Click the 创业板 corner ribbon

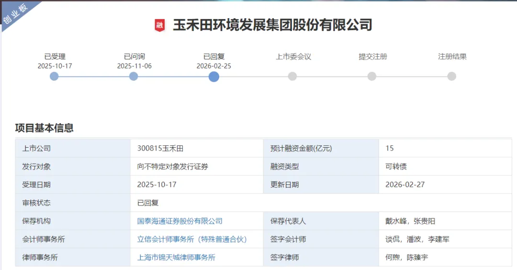tap(16, 14)
